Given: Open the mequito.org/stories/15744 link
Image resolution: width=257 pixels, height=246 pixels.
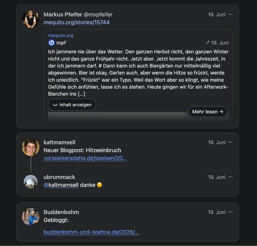Looking at the screenshot, I should pos(77,23).
